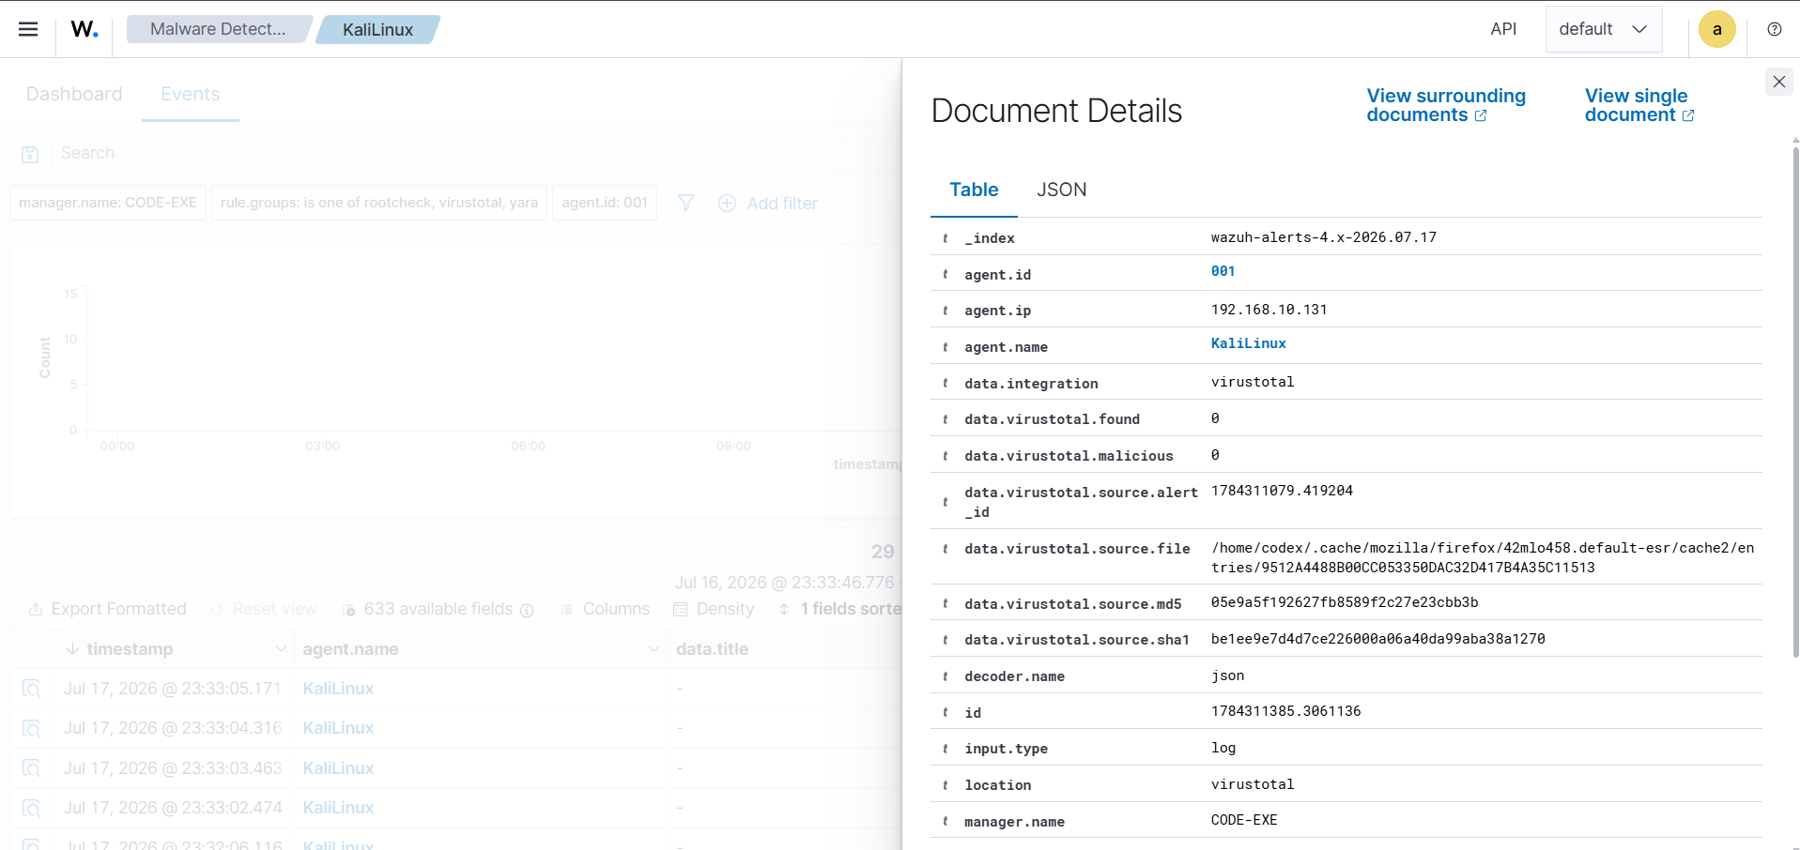Close the Document Details flyout

(x=1778, y=82)
